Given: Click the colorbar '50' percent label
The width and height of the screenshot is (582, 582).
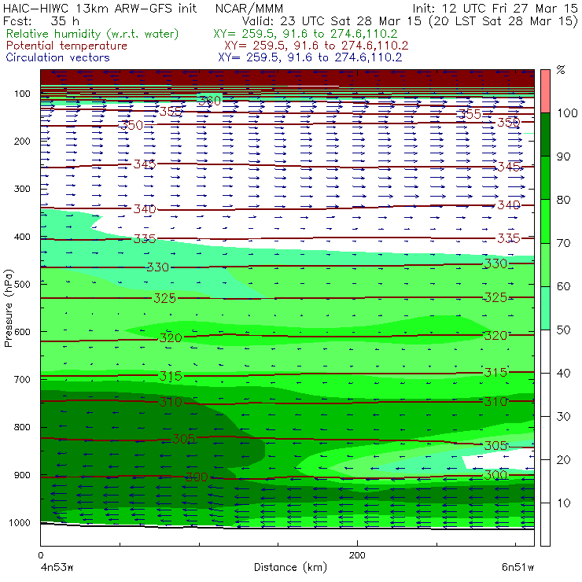Looking at the screenshot, I should (563, 330).
